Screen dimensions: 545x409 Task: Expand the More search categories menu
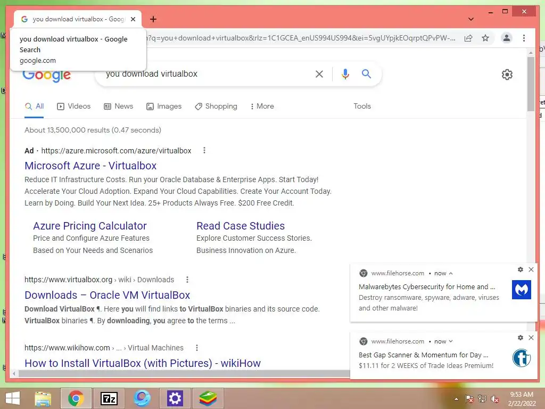tap(262, 106)
